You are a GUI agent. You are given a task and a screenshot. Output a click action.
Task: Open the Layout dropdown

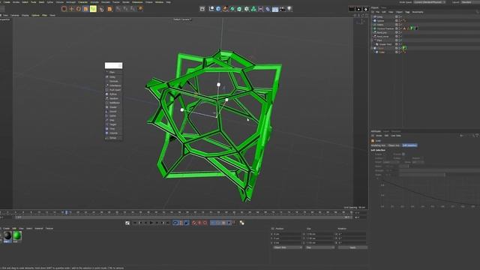coord(470,2)
